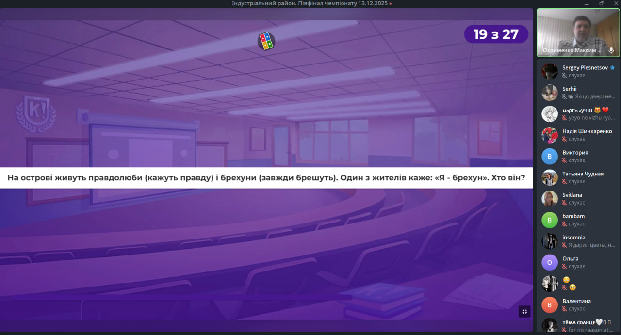Click the Охрименко Максим video thumbnail
The width and height of the screenshot is (621, 335).
click(x=578, y=32)
